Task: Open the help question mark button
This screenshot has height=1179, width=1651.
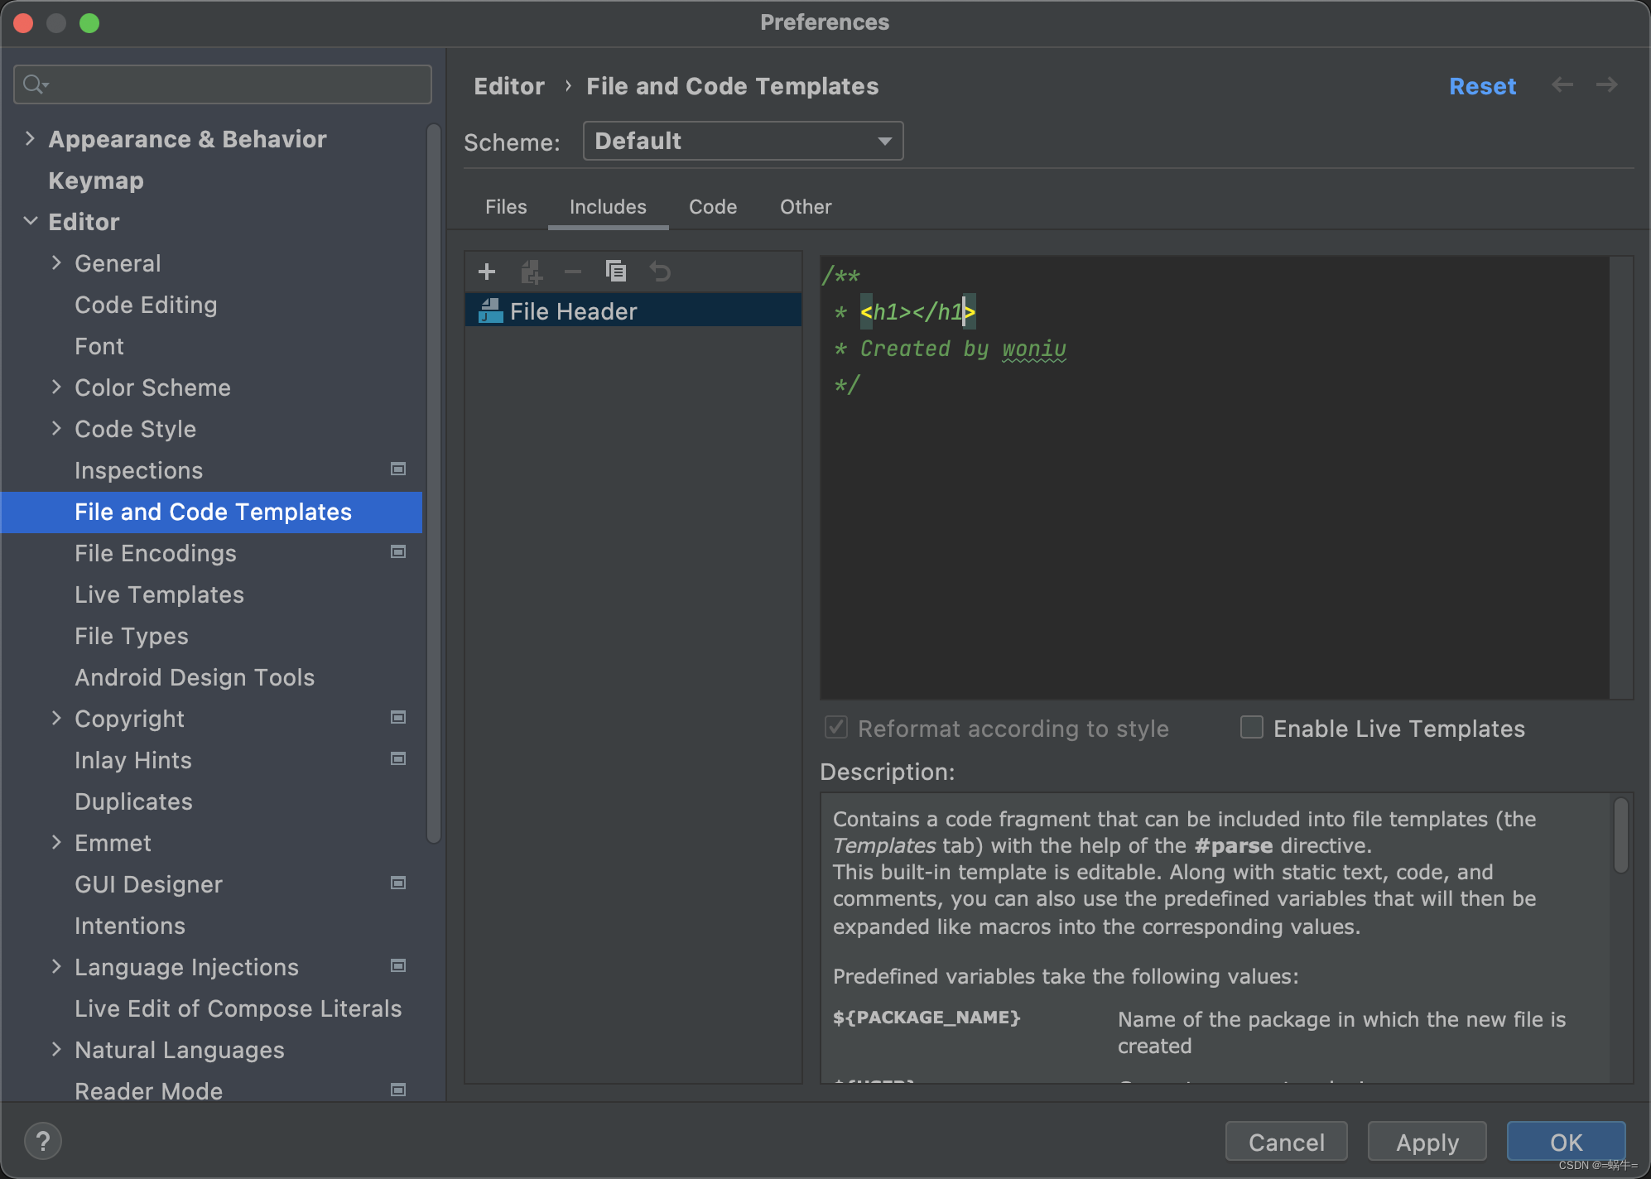Action: [43, 1141]
